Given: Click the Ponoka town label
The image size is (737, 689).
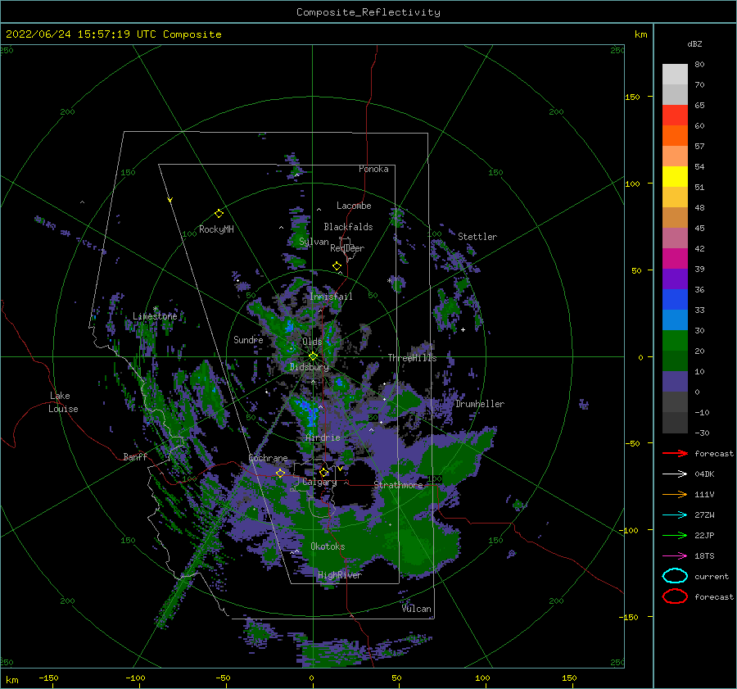Looking at the screenshot, I should (373, 169).
